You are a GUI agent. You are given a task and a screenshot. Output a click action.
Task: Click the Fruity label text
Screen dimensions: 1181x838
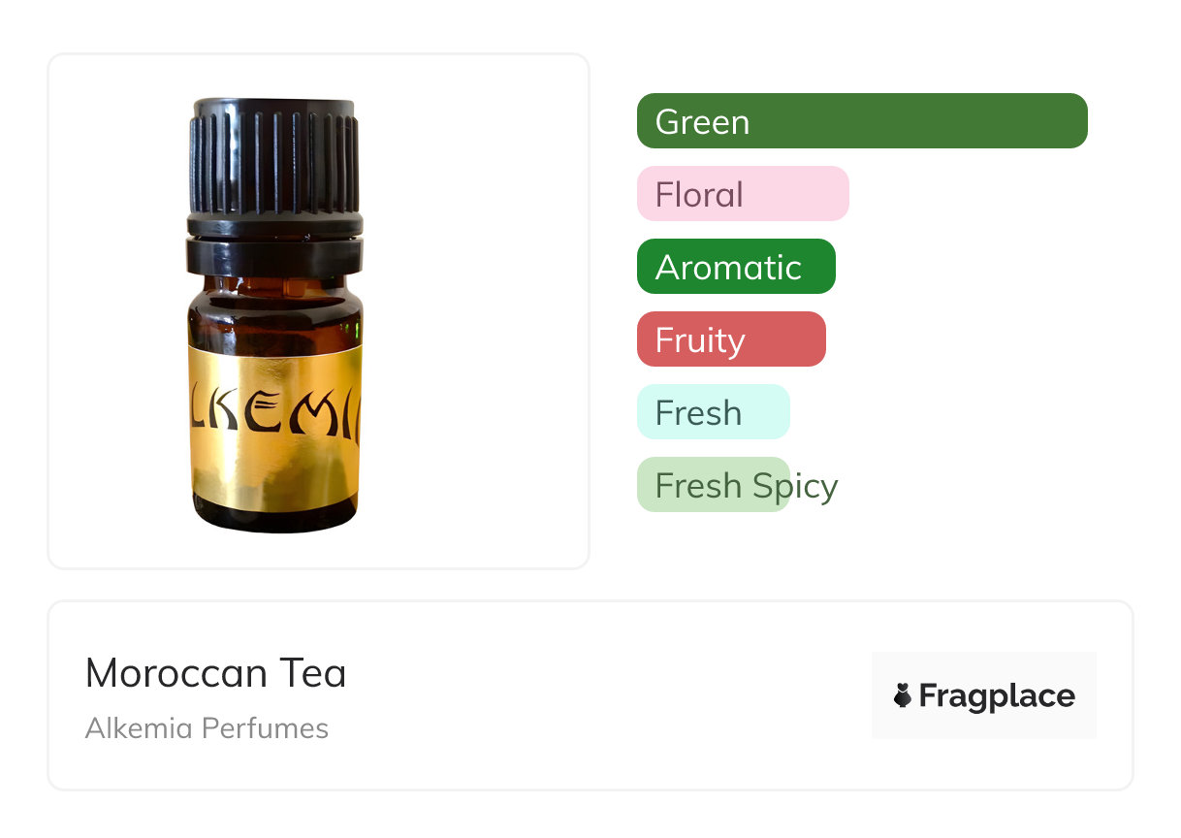click(700, 341)
